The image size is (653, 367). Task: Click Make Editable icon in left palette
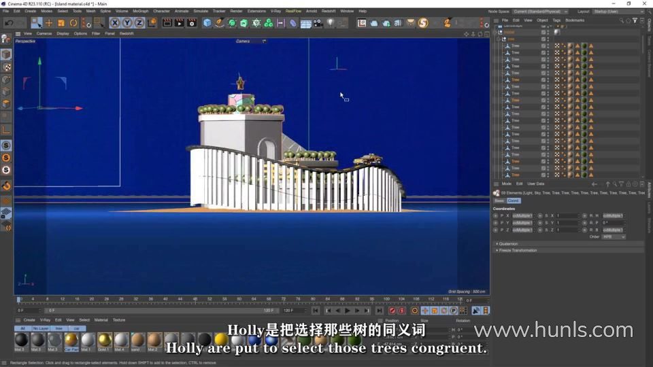pyautogui.click(x=6, y=39)
